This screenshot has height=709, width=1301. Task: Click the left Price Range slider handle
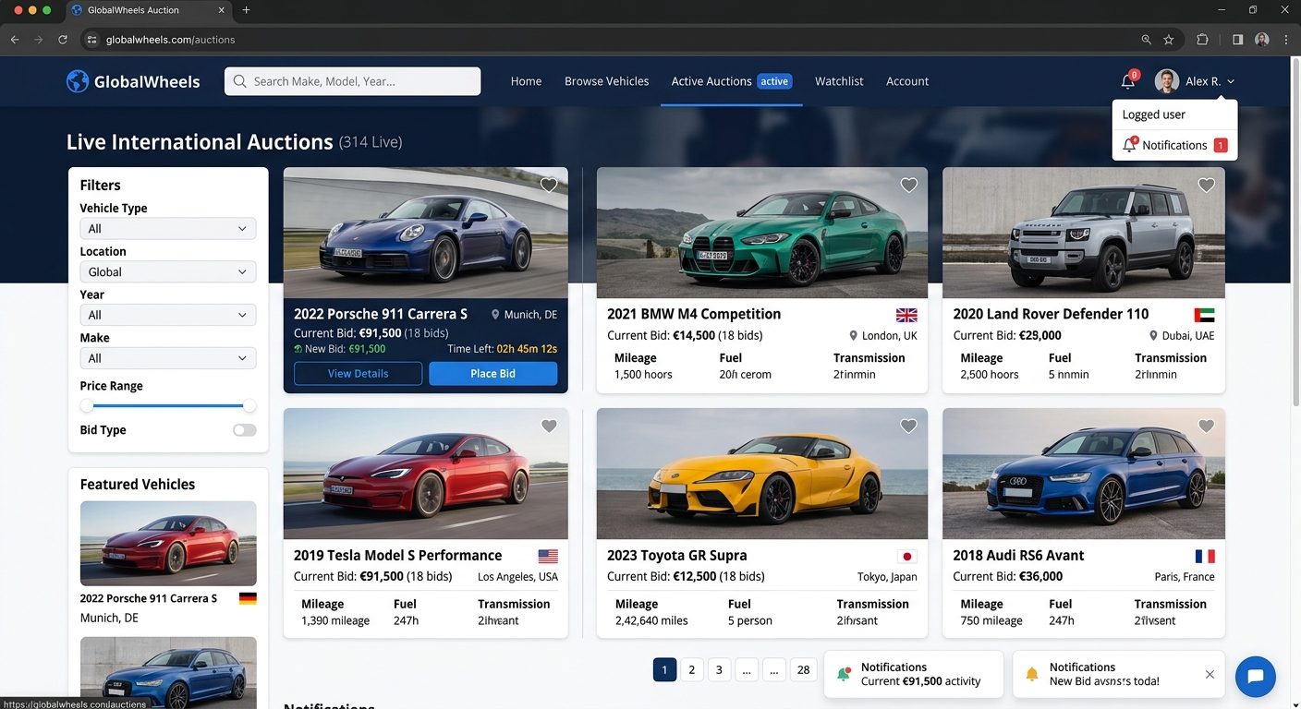[x=87, y=406]
